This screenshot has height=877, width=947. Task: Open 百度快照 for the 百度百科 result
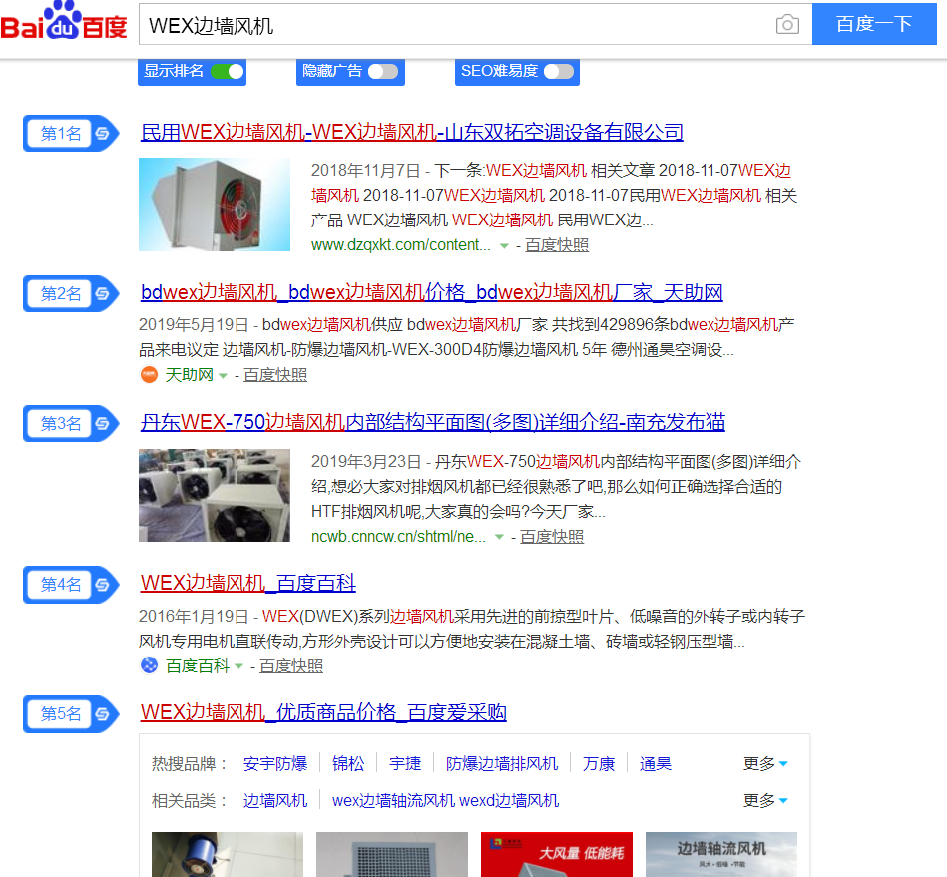click(x=291, y=666)
